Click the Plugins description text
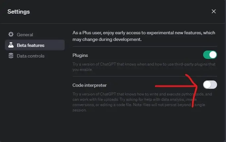 click(x=133, y=67)
